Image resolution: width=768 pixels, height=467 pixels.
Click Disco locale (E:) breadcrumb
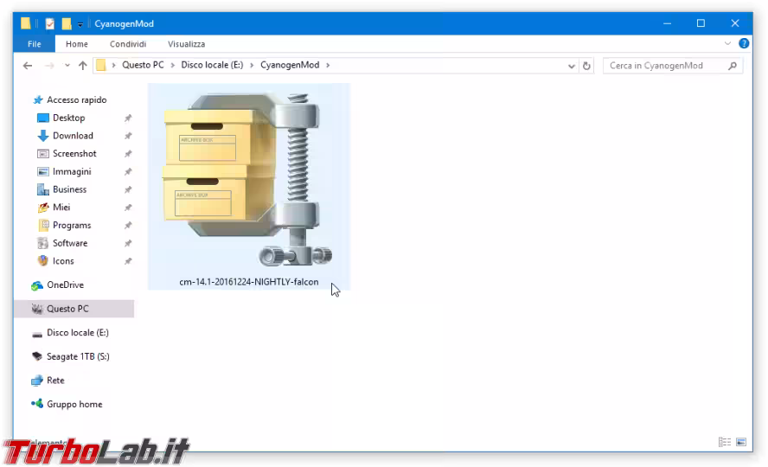pos(212,65)
